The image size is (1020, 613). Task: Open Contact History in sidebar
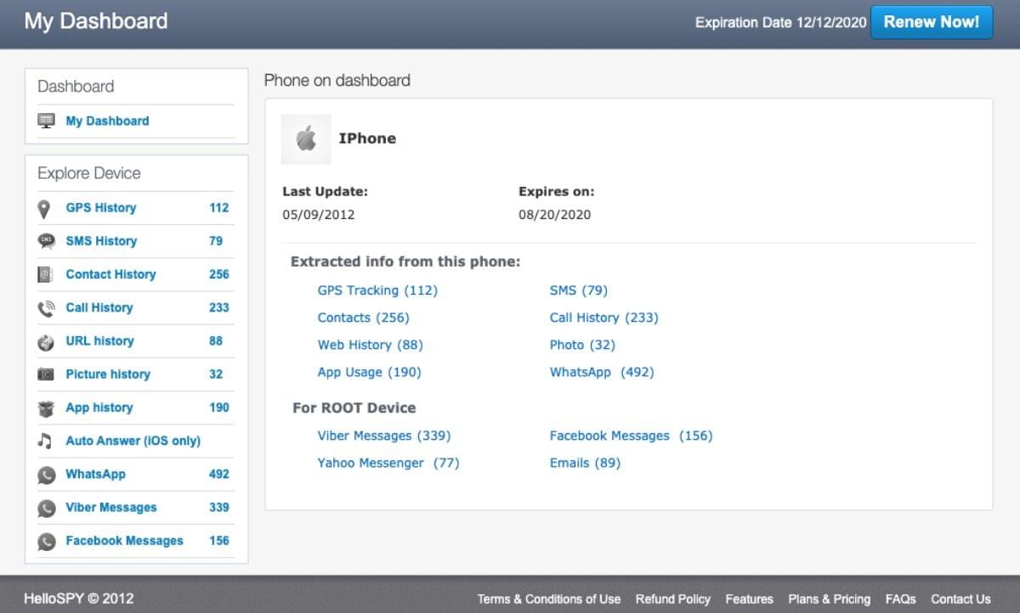click(110, 273)
